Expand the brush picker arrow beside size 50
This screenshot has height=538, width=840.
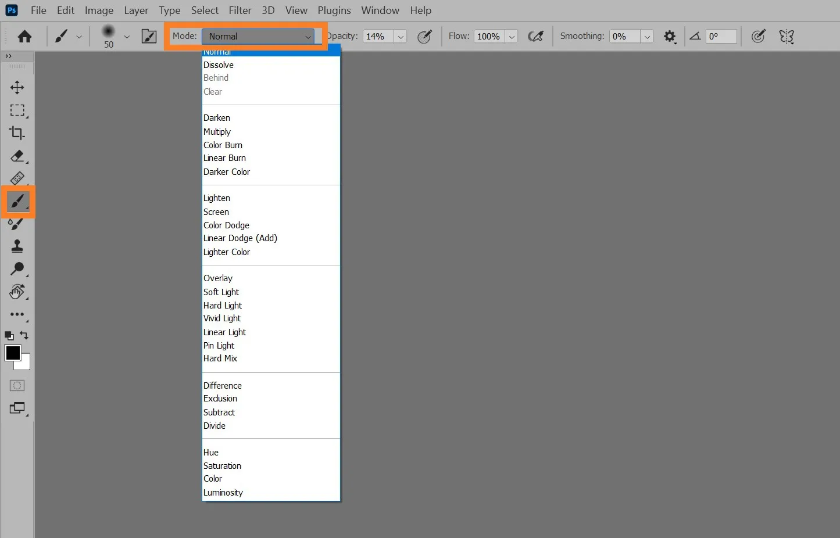click(127, 37)
